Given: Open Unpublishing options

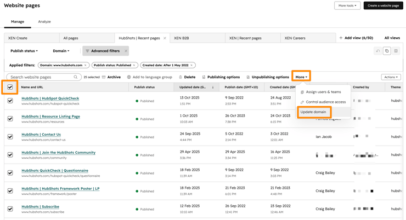Looking at the screenshot, I should (x=268, y=77).
